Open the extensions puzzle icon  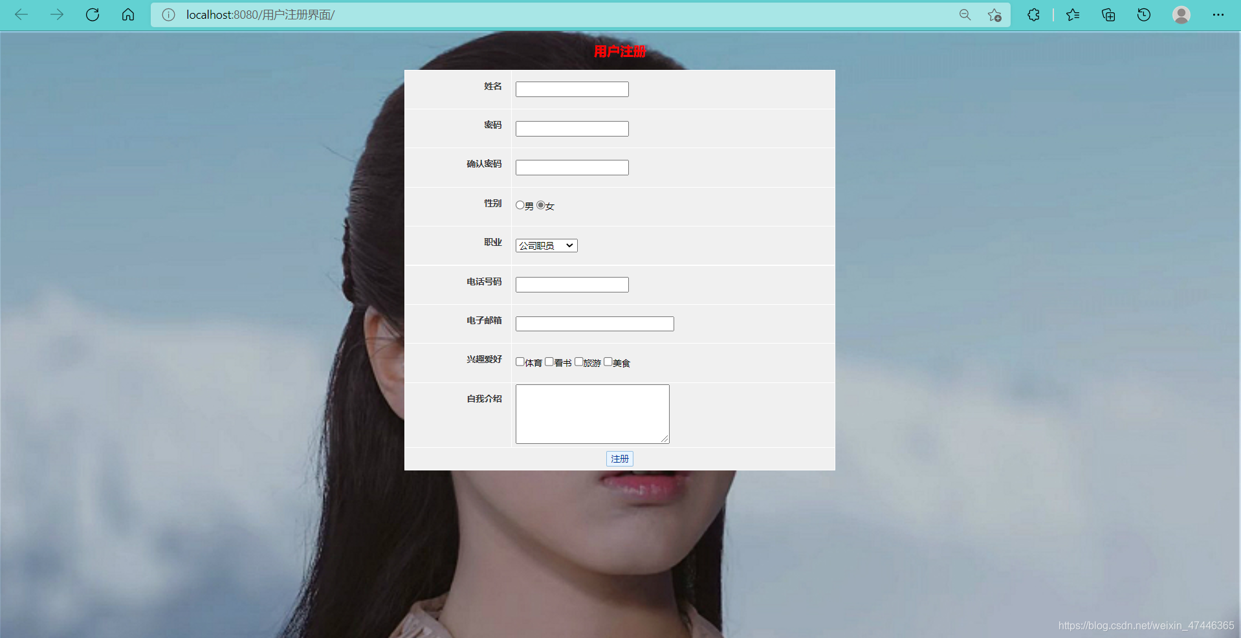coord(1033,14)
